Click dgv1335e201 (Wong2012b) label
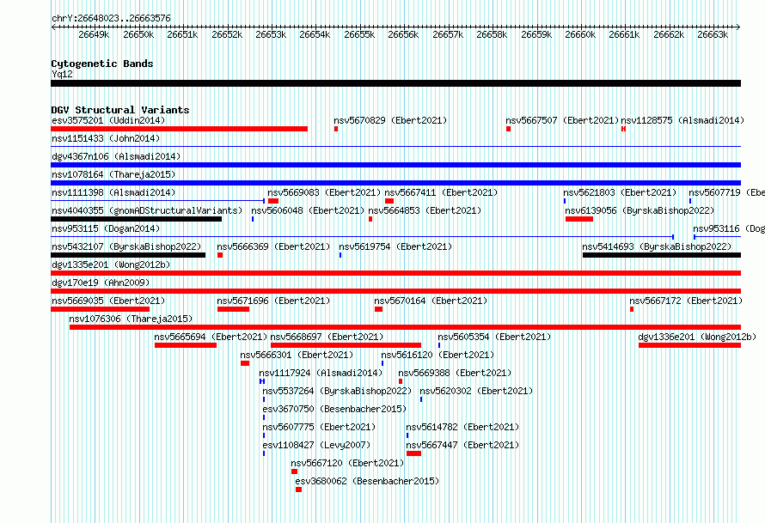This screenshot has height=523, width=765. coord(111,265)
